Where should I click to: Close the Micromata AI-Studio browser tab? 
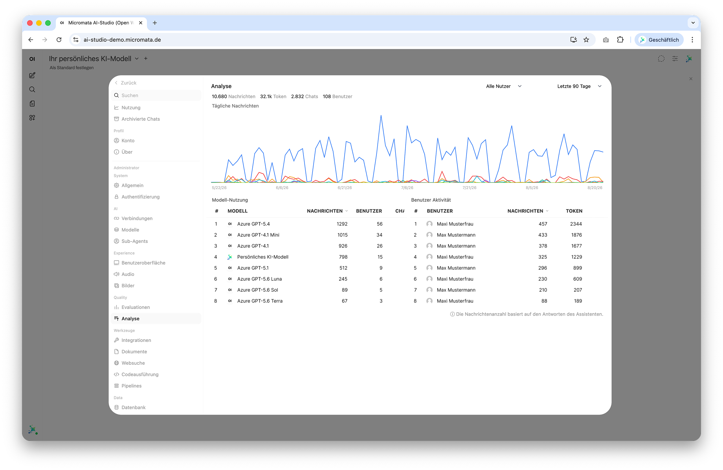[141, 23]
